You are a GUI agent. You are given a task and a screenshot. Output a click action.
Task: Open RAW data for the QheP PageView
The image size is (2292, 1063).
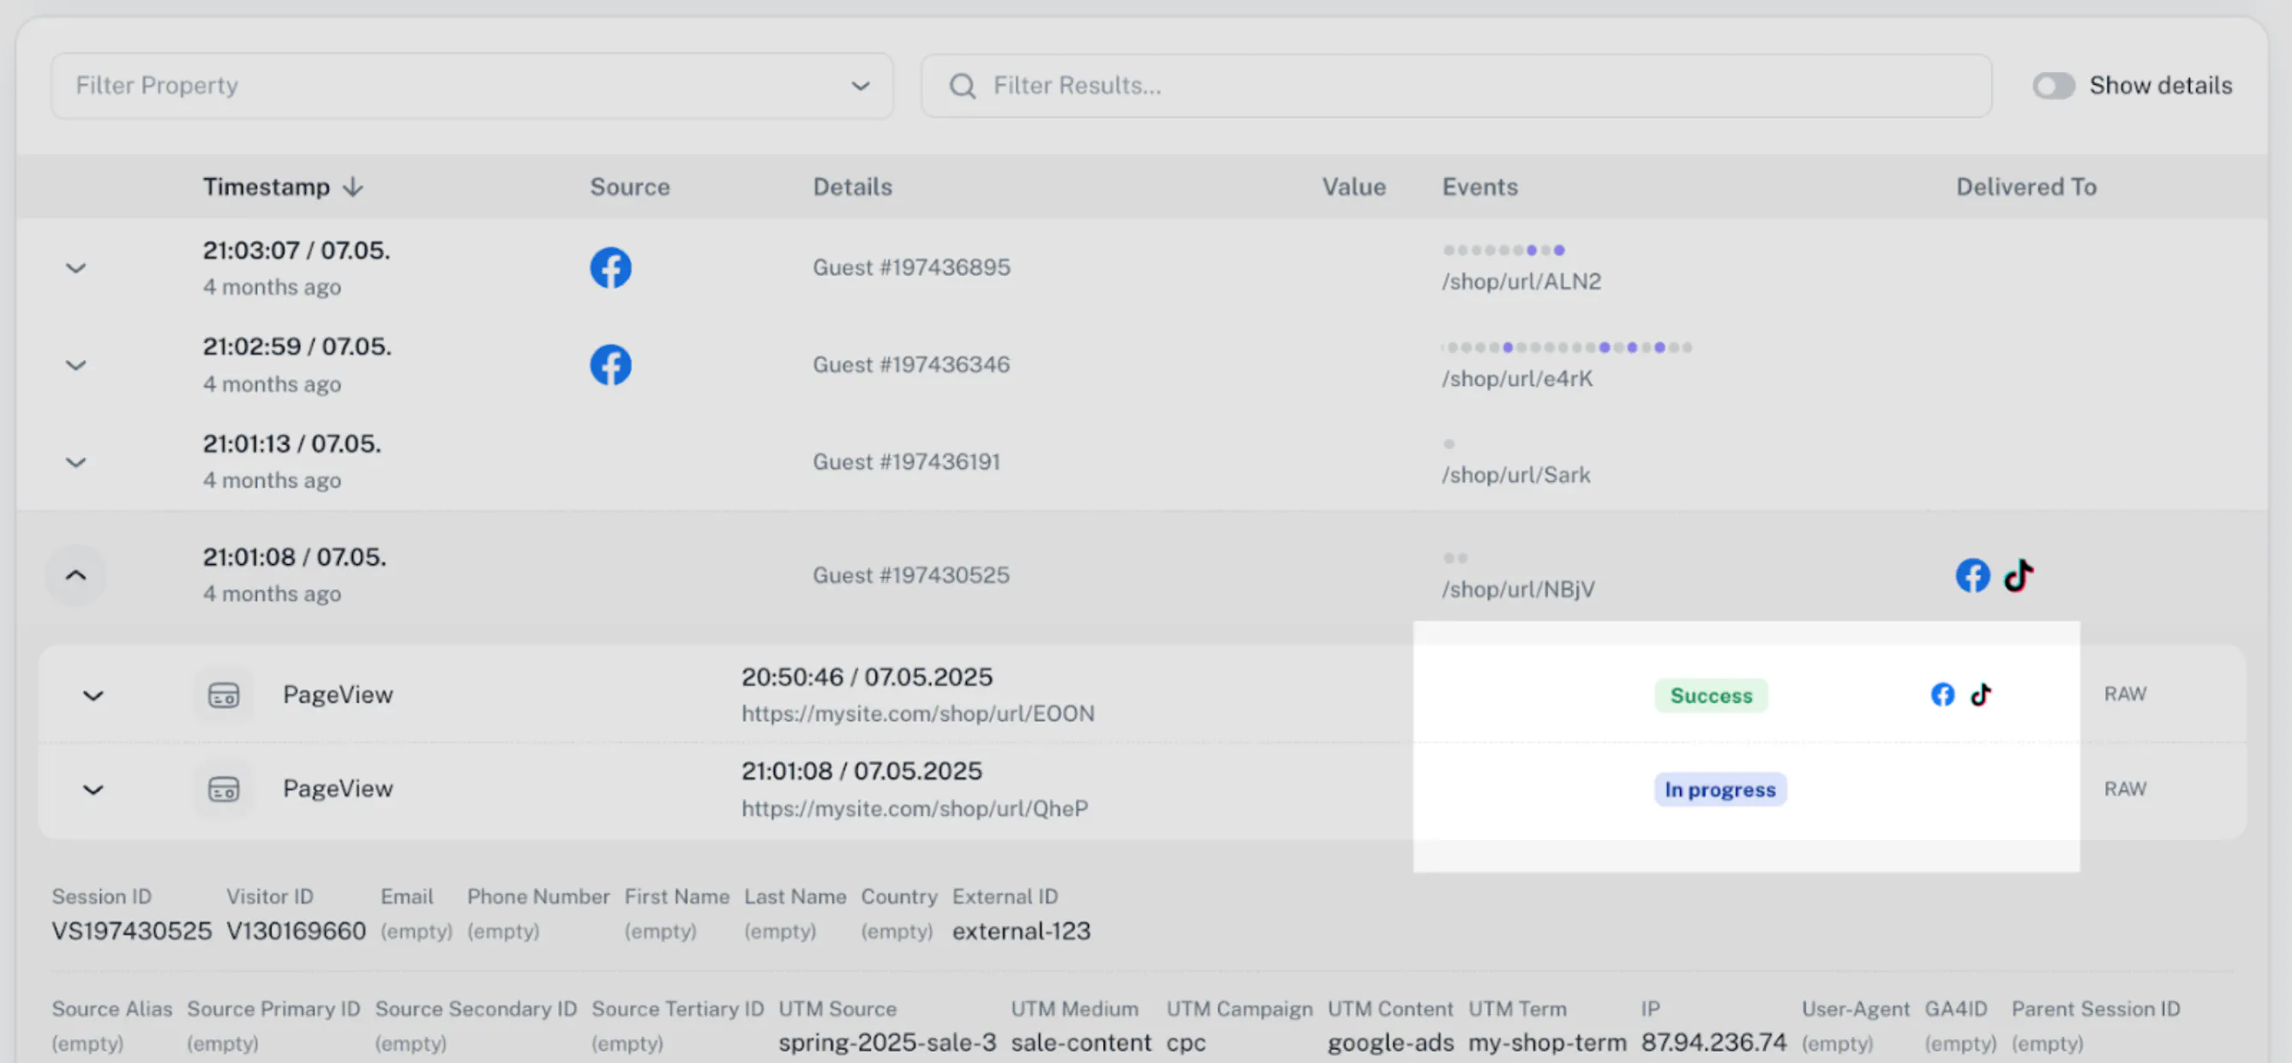pyautogui.click(x=2124, y=789)
